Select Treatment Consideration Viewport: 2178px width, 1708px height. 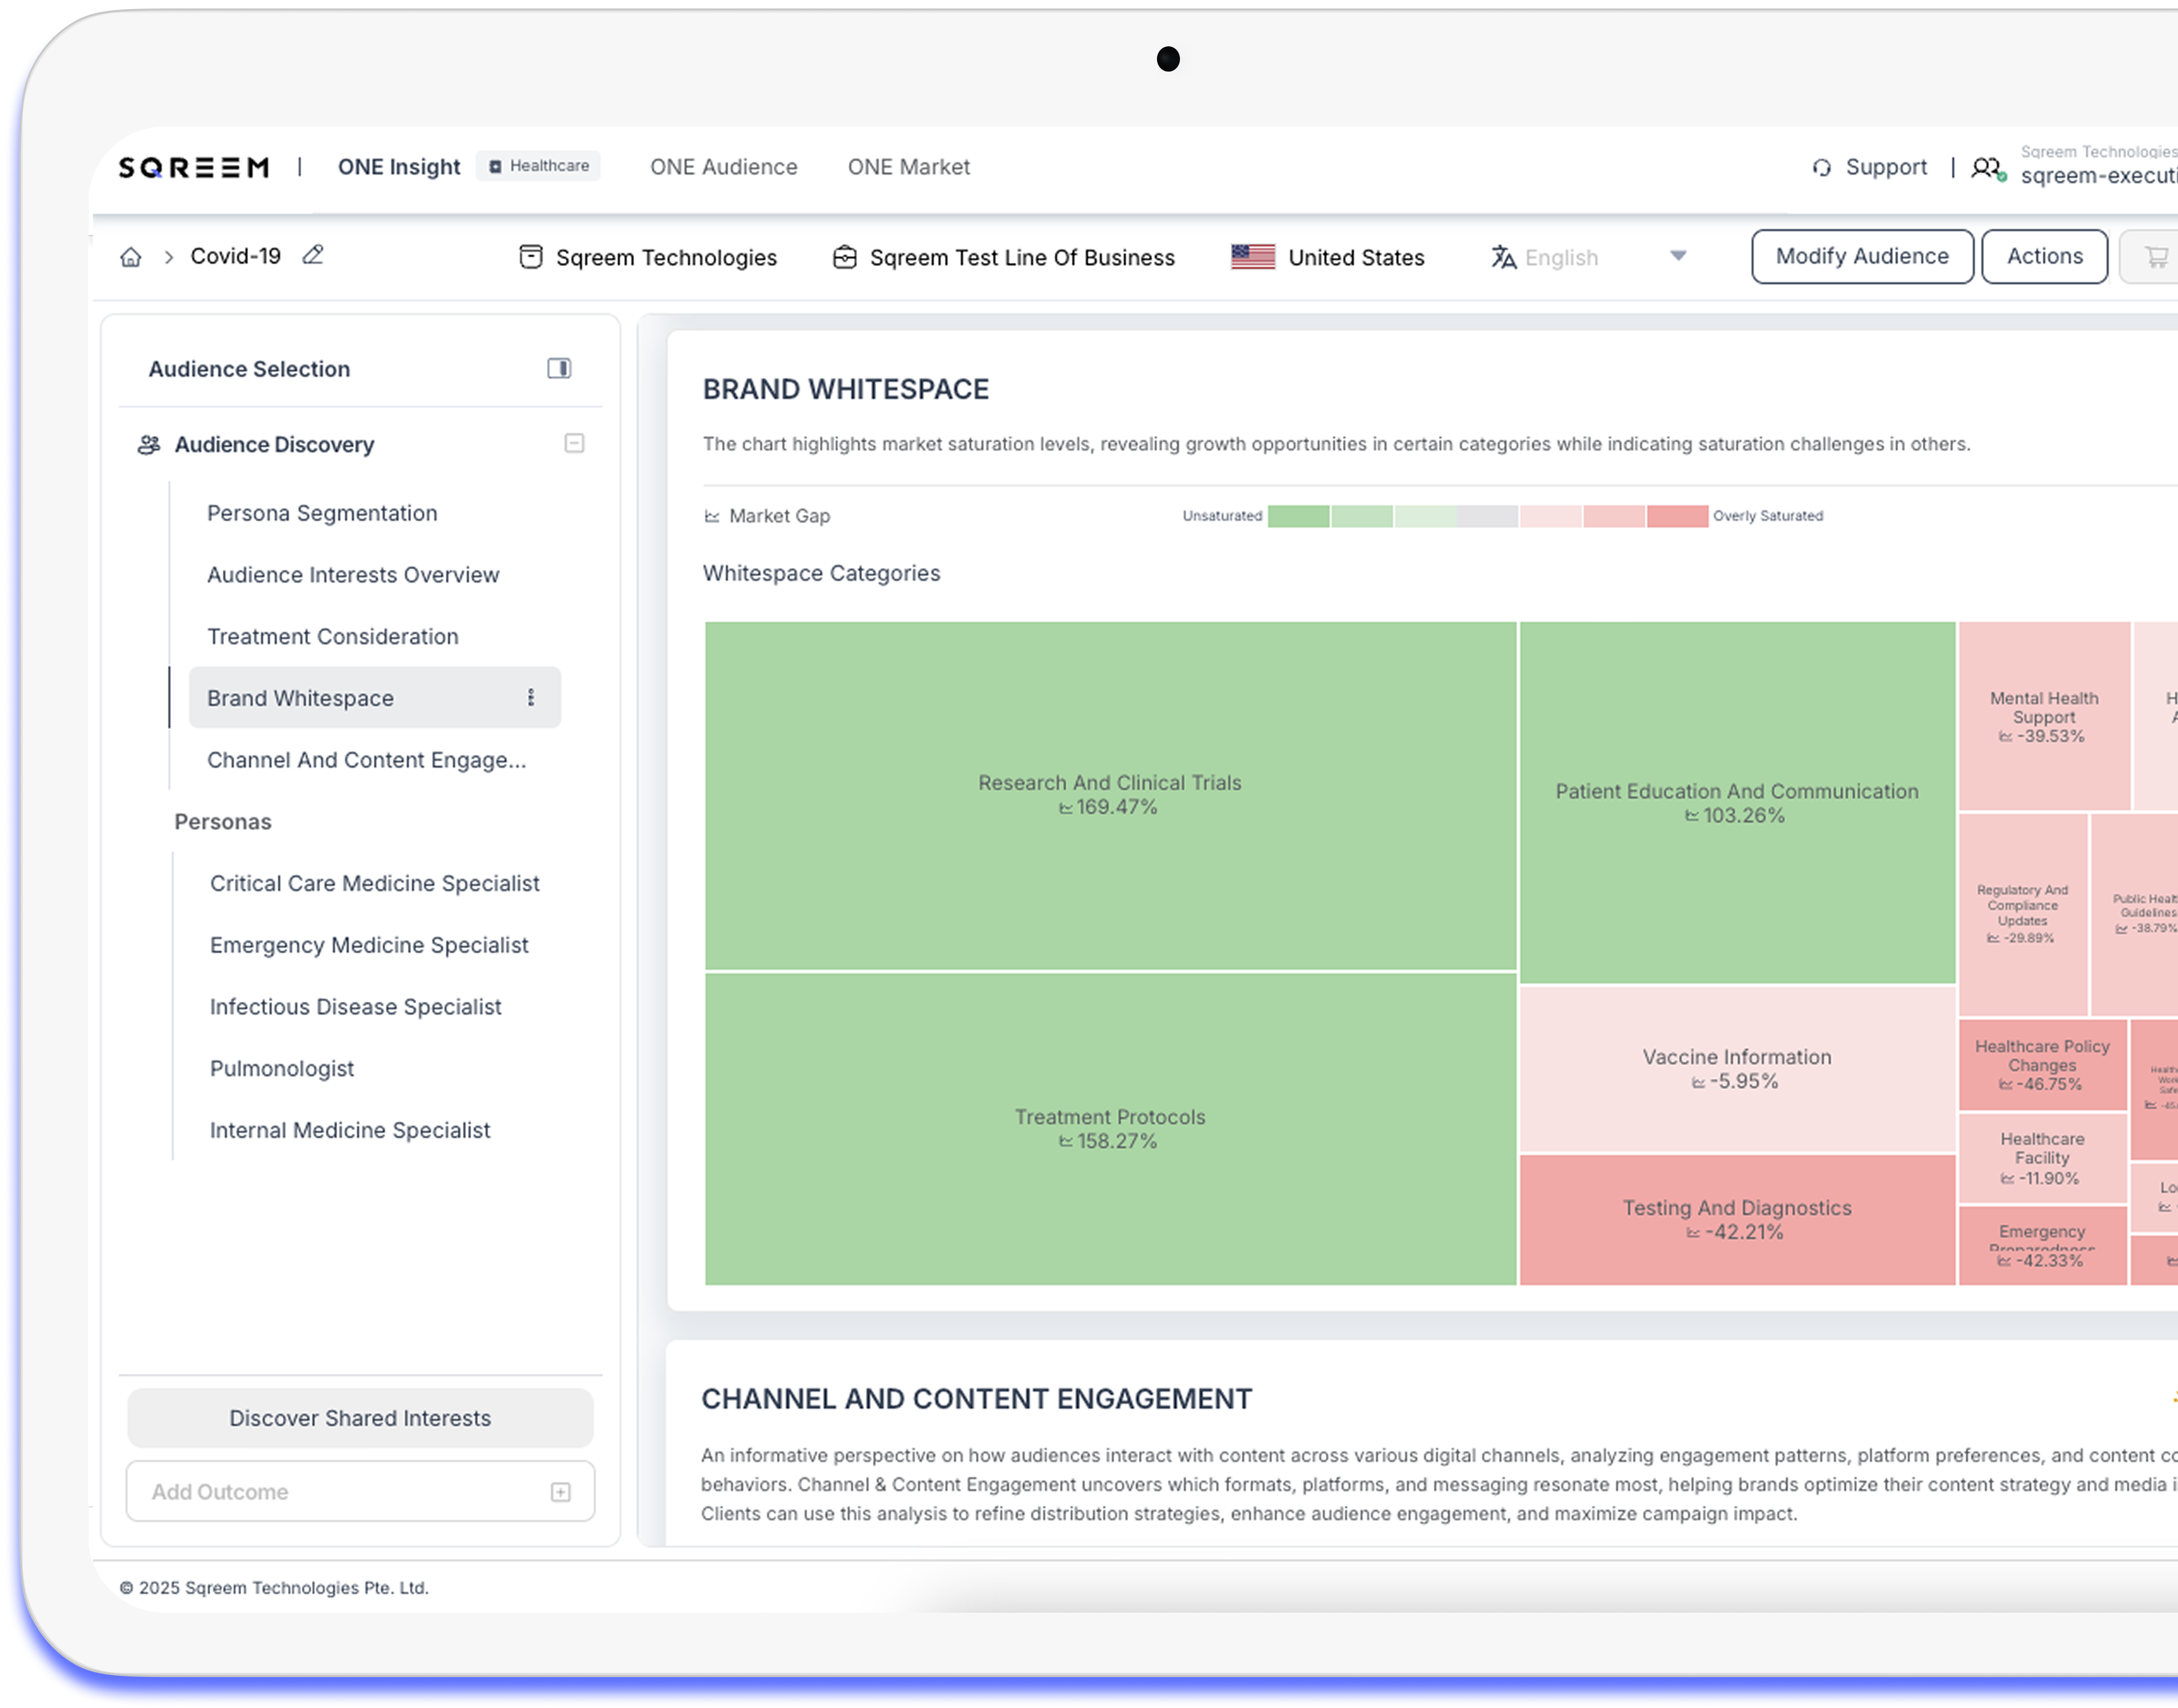333,637
